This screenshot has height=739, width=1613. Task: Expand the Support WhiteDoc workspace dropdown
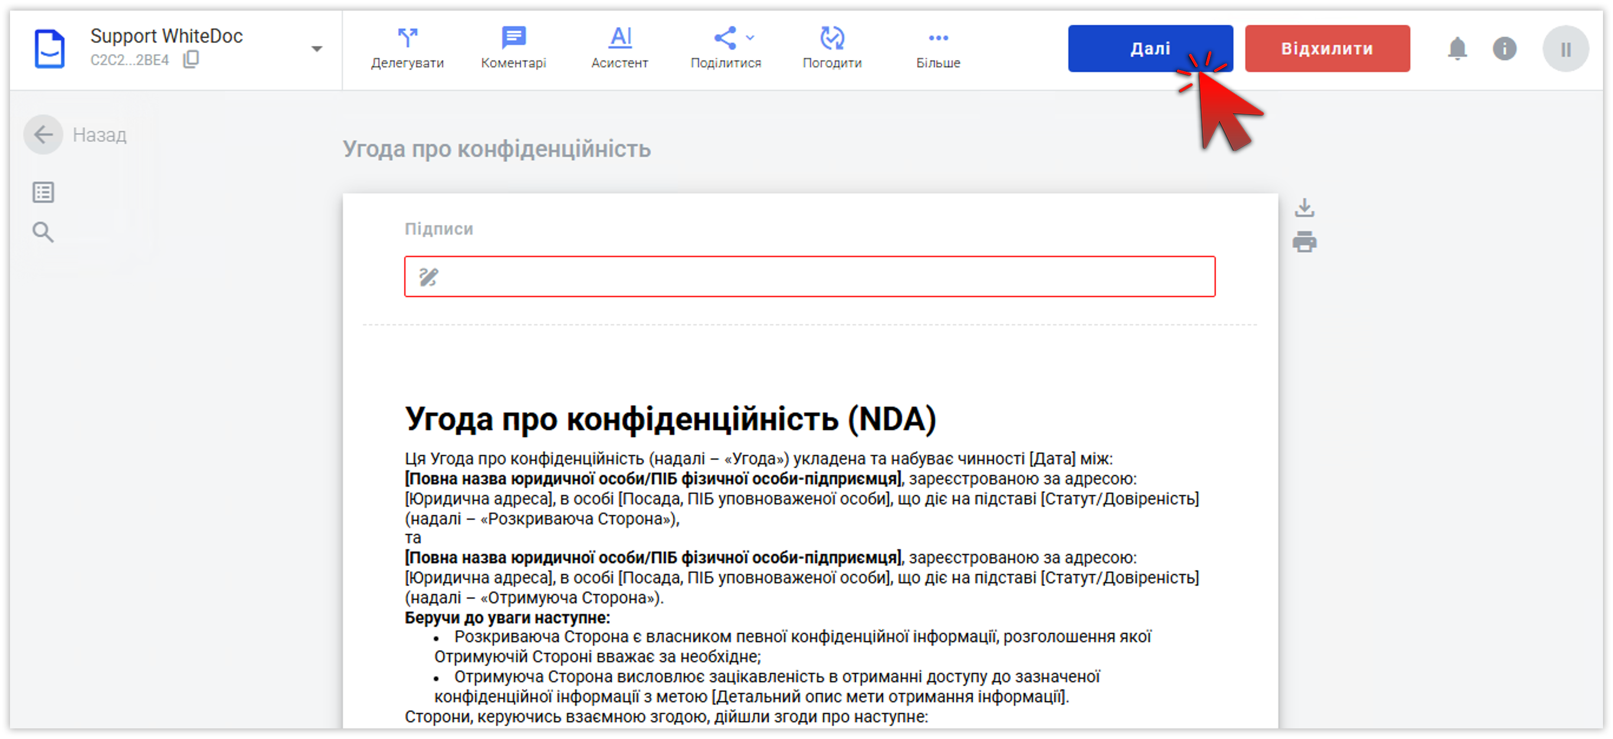(317, 49)
